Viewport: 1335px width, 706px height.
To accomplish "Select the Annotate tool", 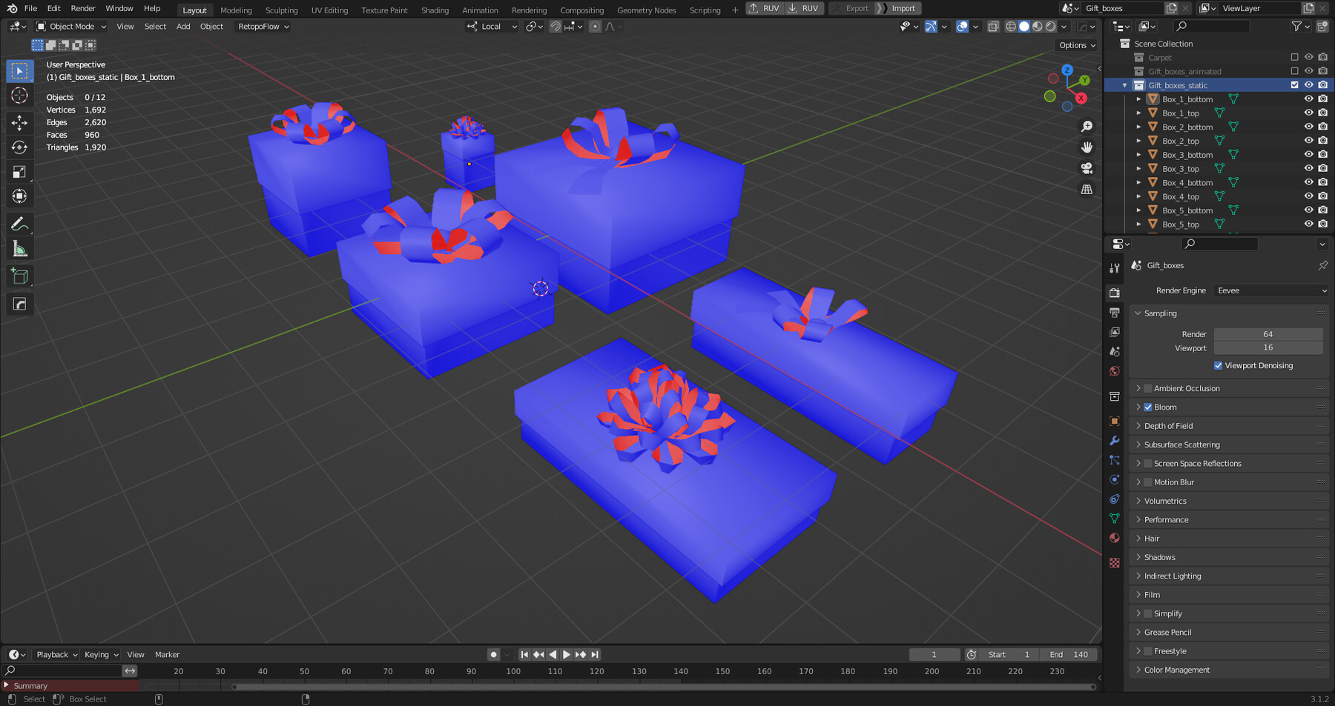I will pyautogui.click(x=19, y=224).
